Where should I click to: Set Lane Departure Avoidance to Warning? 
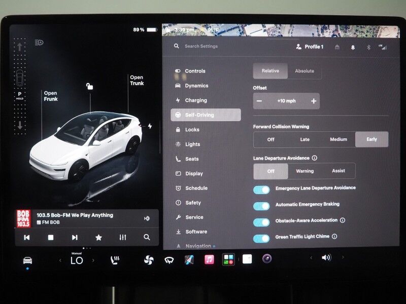click(305, 171)
